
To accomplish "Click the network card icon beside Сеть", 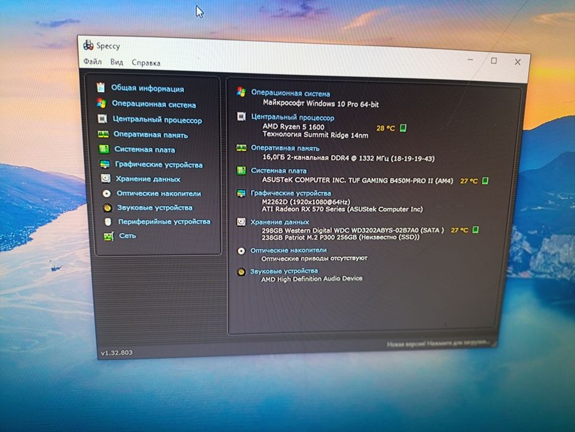I will click(x=109, y=236).
